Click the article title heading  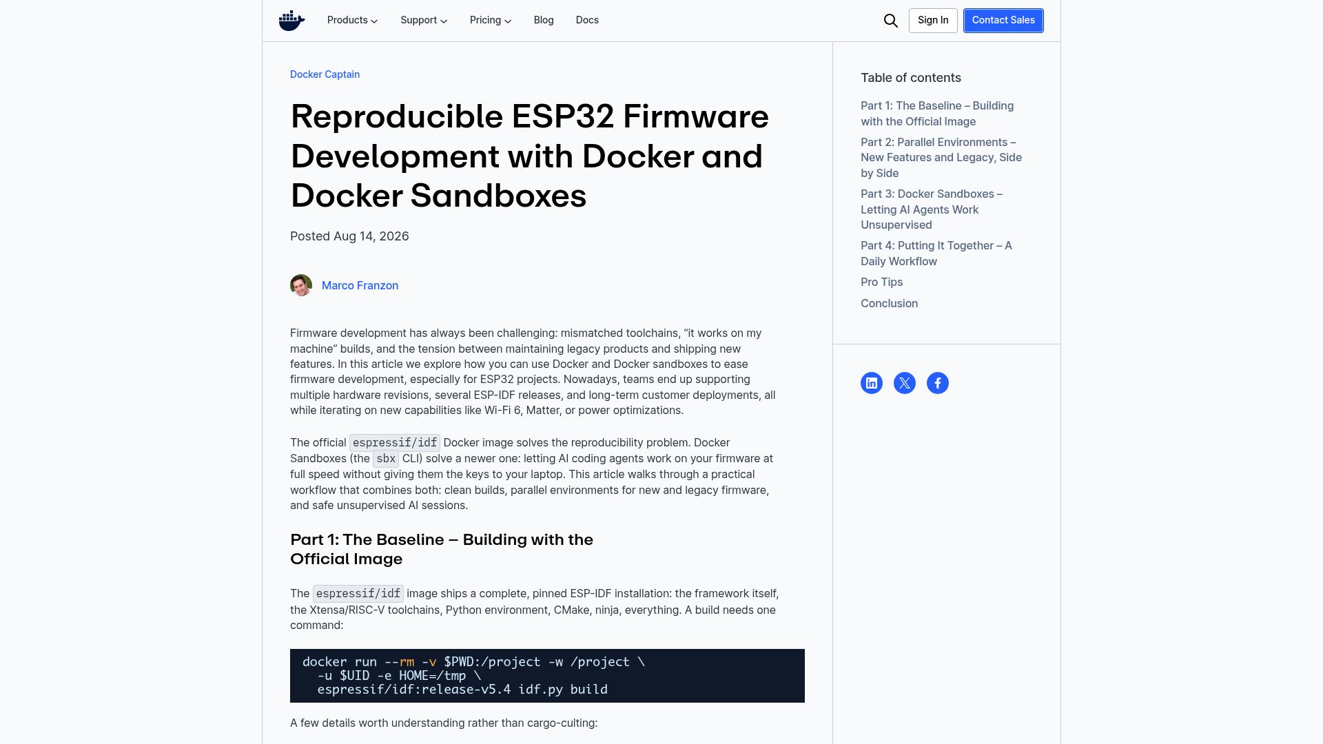(529, 156)
